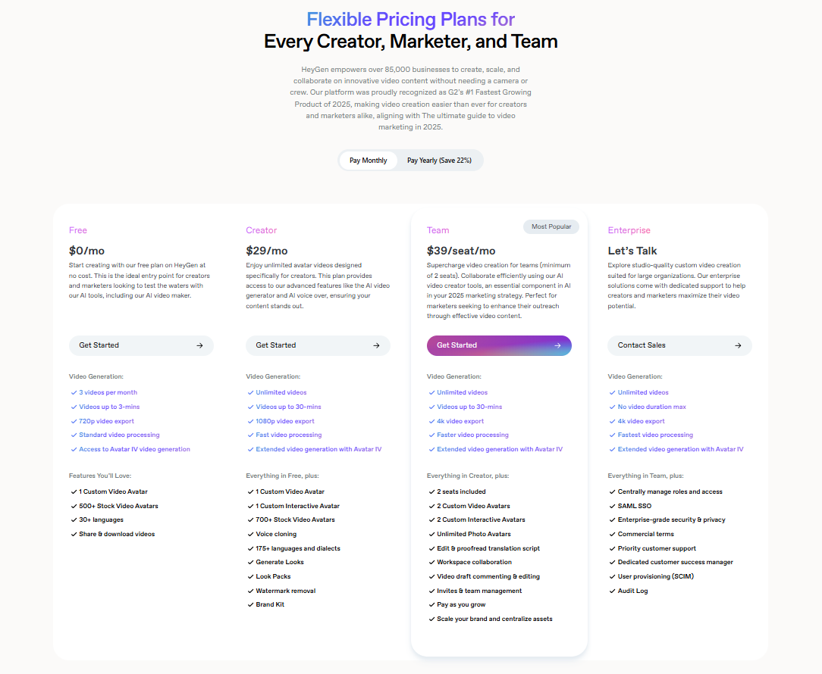
Task: Click 'Watermark removal' feature
Action: pyautogui.click(x=285, y=591)
